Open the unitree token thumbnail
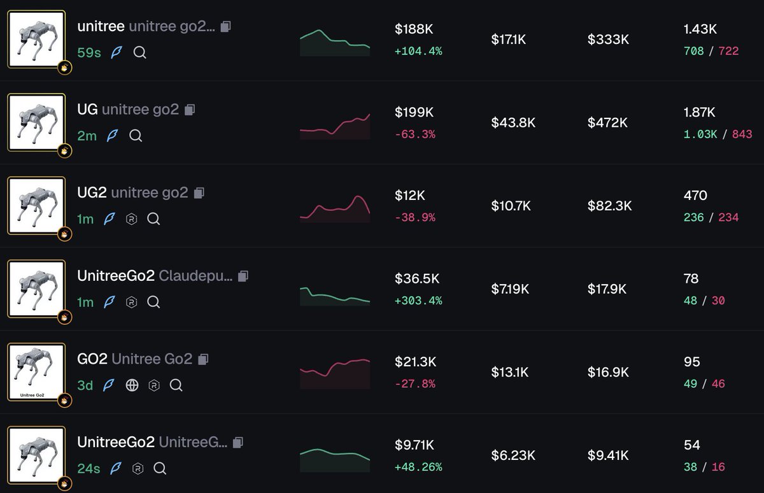Image resolution: width=764 pixels, height=493 pixels. 36,39
